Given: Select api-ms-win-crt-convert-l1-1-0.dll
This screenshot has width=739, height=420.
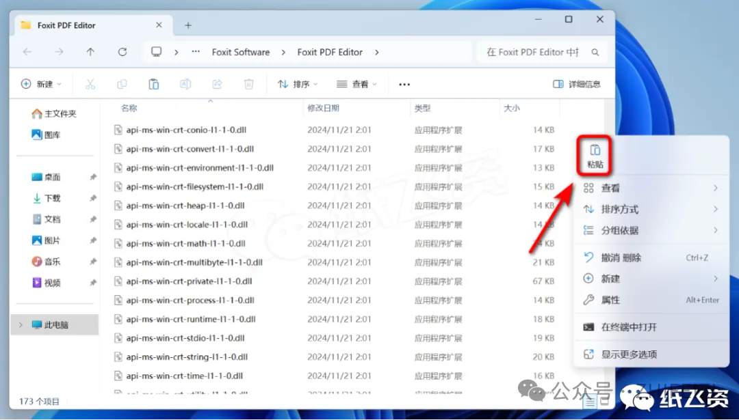Looking at the screenshot, I should [x=190, y=149].
